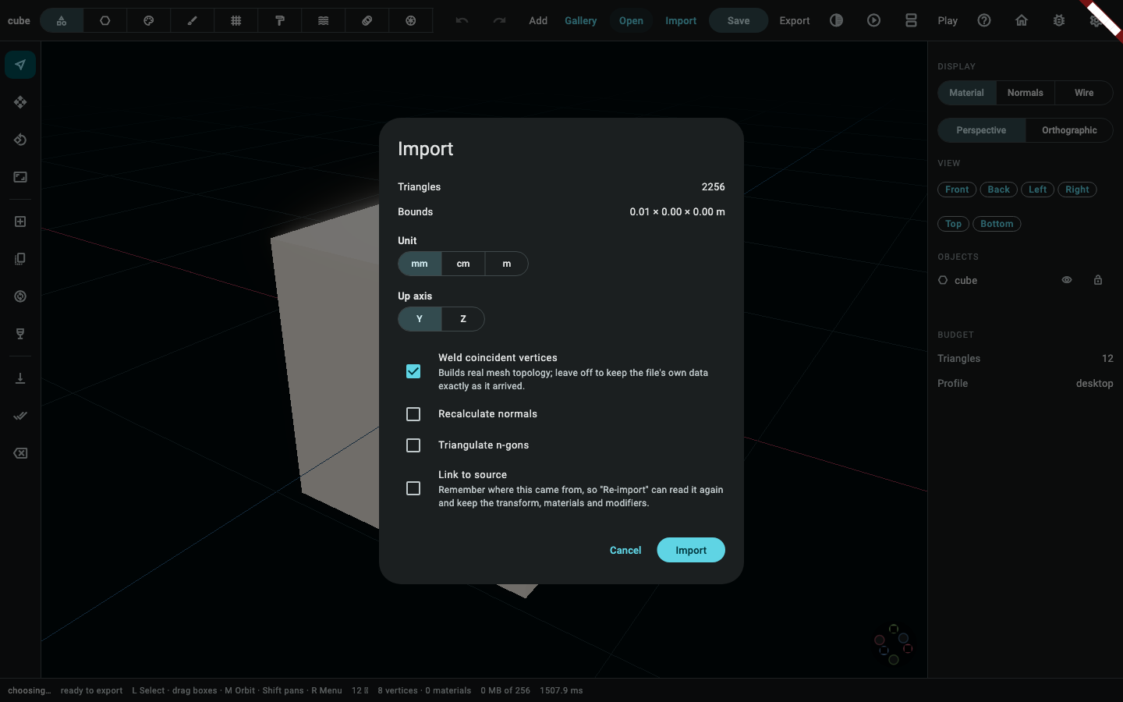Click the backspace delete icon in sidebar
This screenshot has width=1123, height=702.
[20, 453]
